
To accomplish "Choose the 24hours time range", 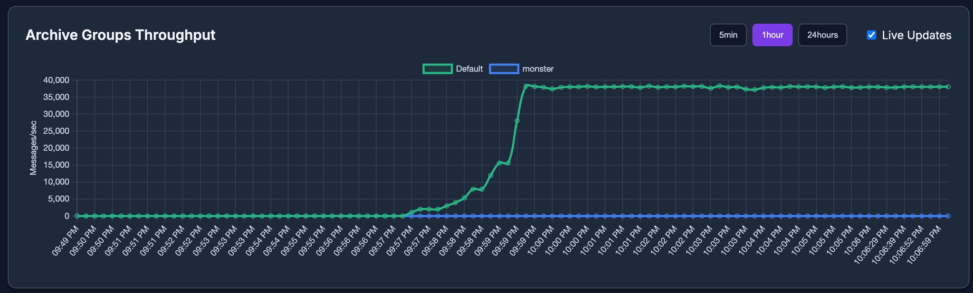I will click(x=822, y=35).
